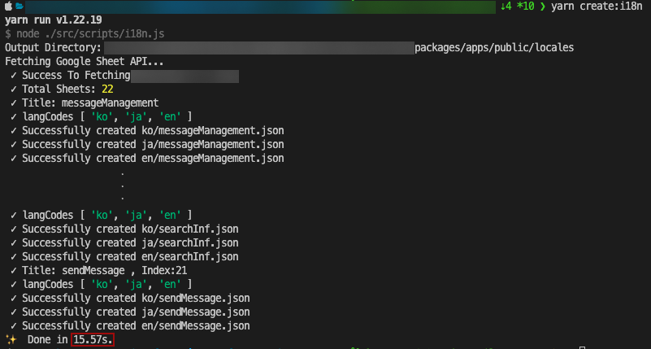This screenshot has height=349, width=651.
Task: Click the checkmark before Title: messageManagement
Action: 14,103
